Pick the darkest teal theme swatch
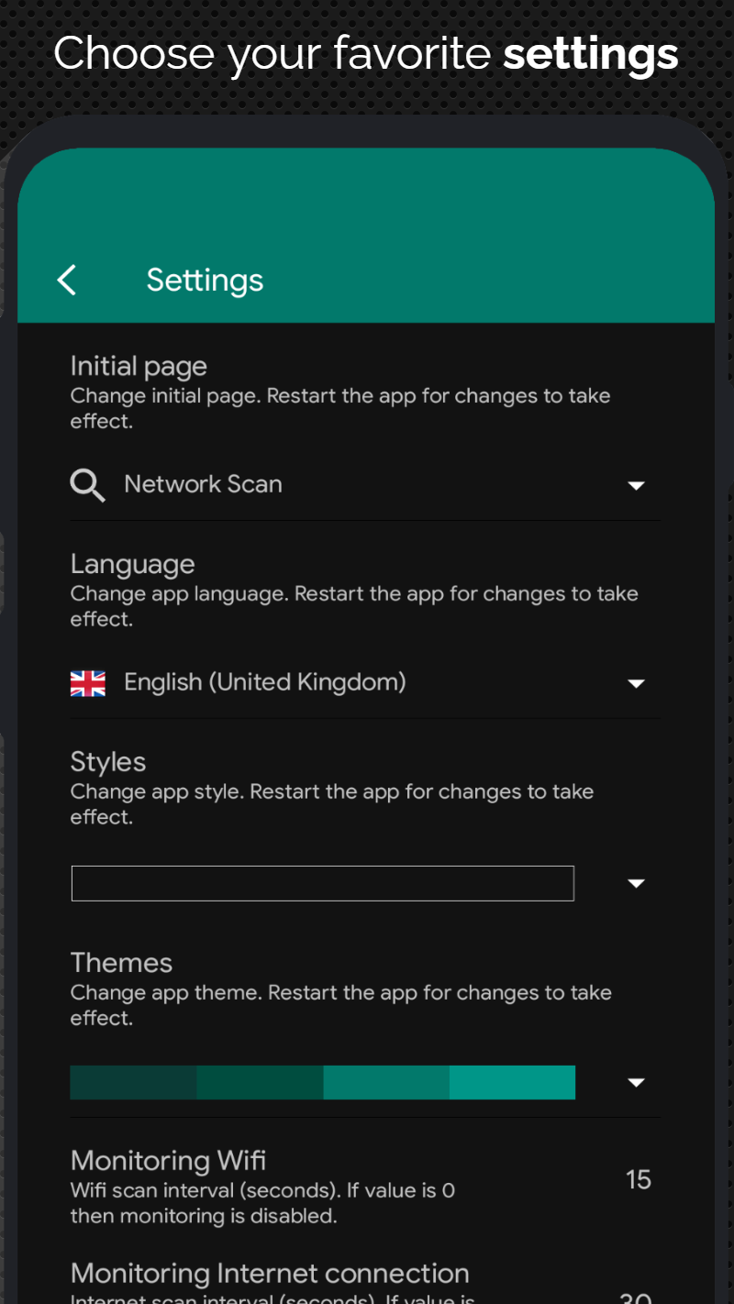Screen dimensions: 734x1304 (133, 1082)
